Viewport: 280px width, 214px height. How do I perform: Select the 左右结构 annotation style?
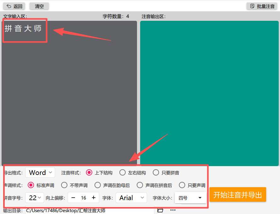pos(123,172)
